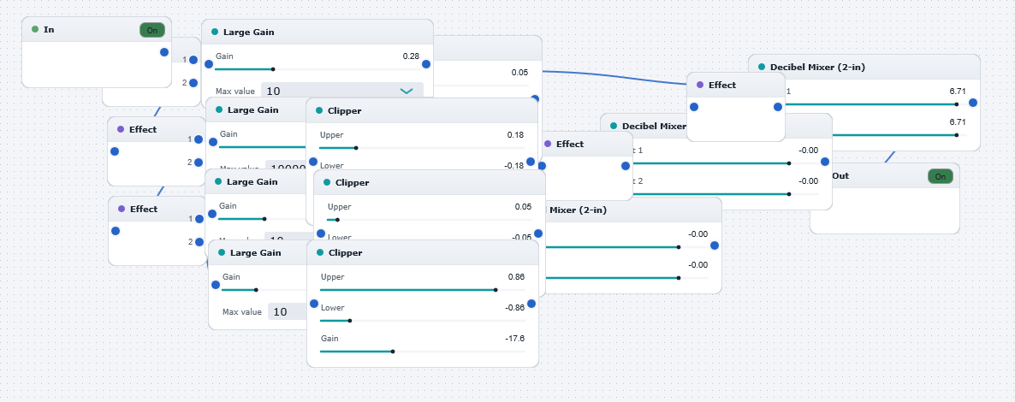Open Max value dropdown in top Large Gain
The image size is (1015, 402).
342,92
